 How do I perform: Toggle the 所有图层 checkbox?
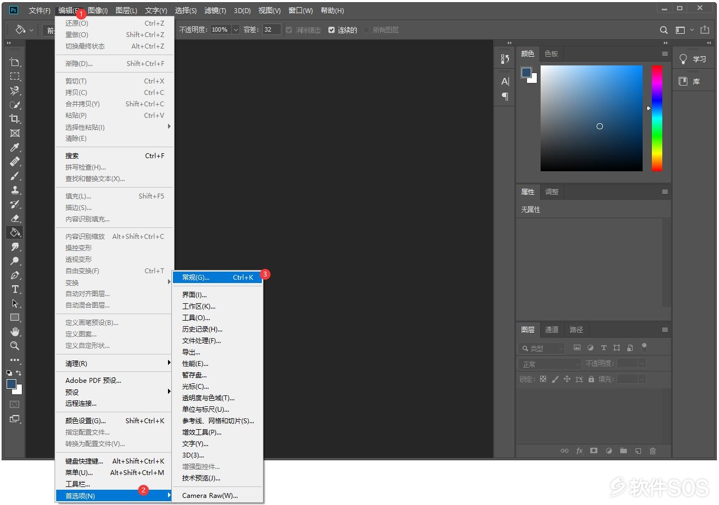pyautogui.click(x=367, y=30)
